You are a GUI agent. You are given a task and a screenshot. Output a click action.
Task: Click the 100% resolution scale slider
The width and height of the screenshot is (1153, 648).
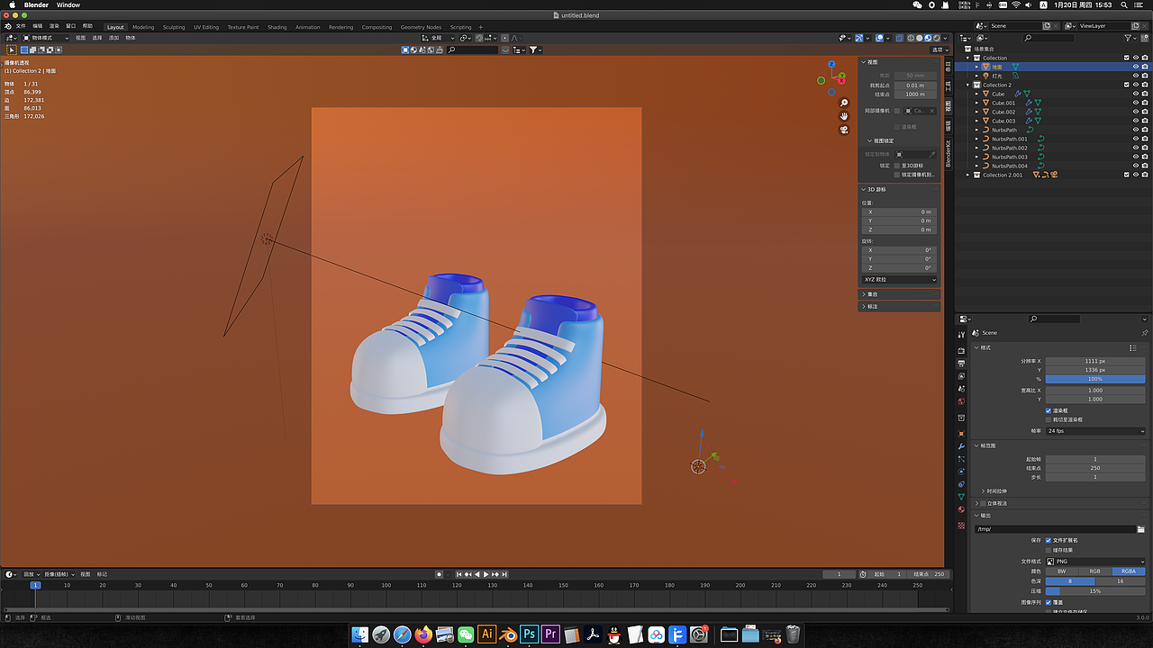[x=1095, y=379]
